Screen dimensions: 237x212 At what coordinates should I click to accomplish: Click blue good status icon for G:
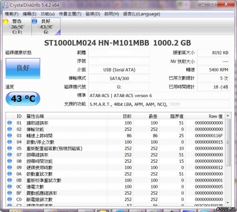[34, 21]
